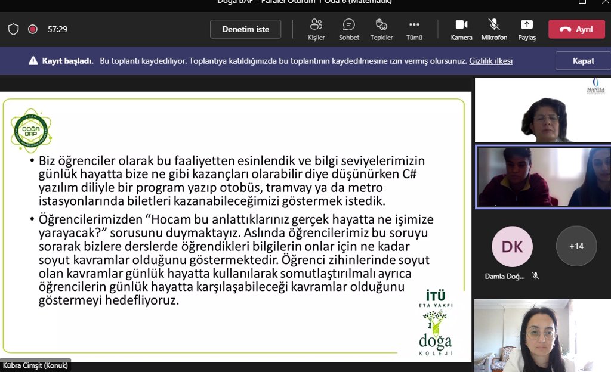Open the Kişiler participants panel
The width and height of the screenshot is (611, 372).
click(x=316, y=29)
